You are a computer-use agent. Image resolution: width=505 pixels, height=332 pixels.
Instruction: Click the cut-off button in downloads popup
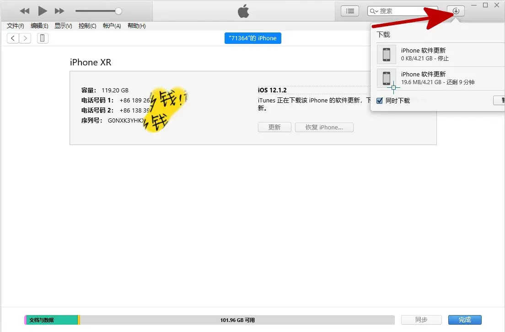499,100
